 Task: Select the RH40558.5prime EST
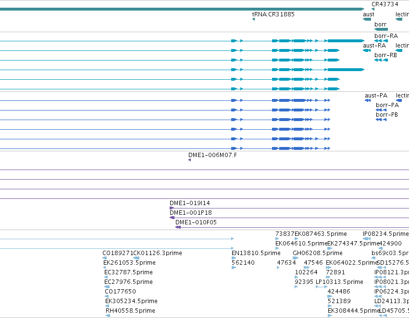(x=130, y=311)
